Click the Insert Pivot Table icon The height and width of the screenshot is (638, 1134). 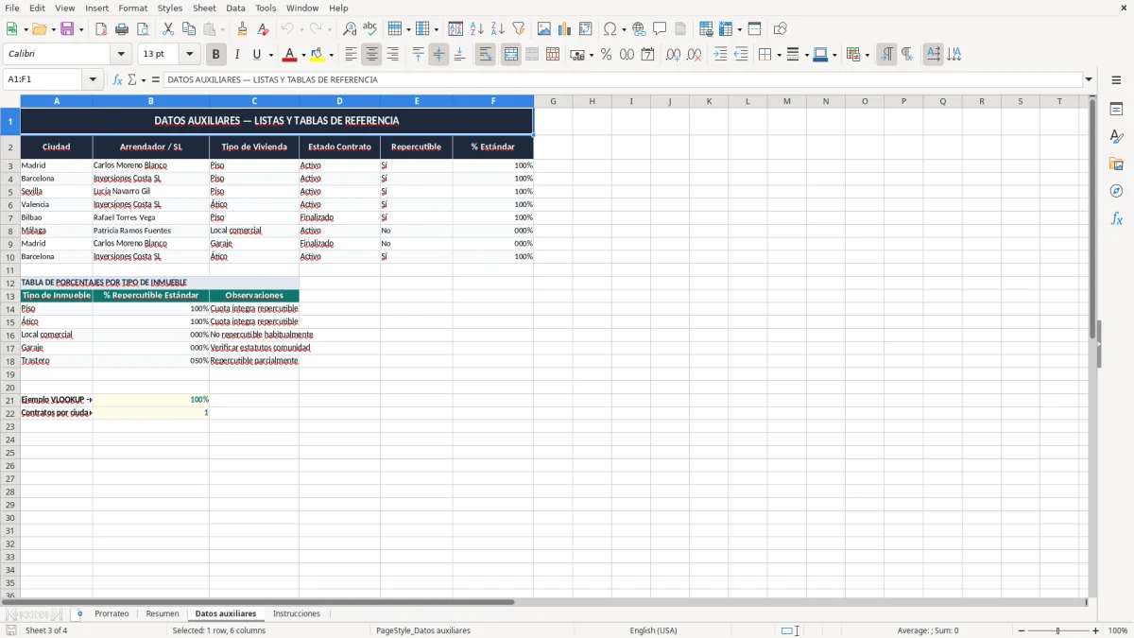(x=586, y=29)
